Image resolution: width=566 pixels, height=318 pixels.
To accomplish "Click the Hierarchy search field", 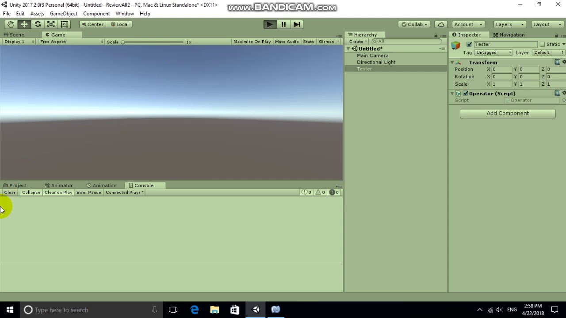I will (x=407, y=42).
